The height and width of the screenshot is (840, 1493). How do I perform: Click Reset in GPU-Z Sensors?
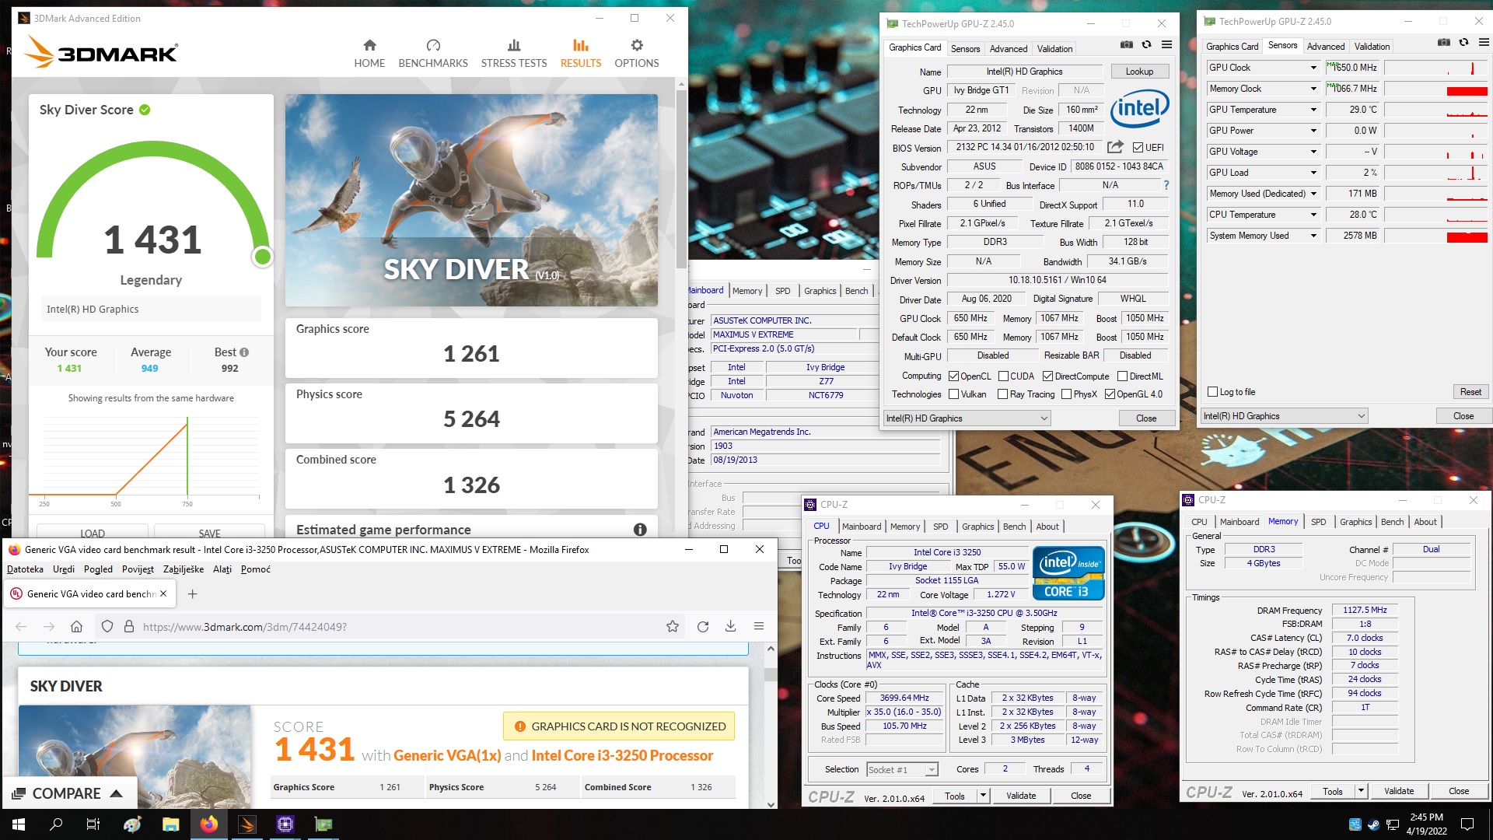pyautogui.click(x=1470, y=392)
